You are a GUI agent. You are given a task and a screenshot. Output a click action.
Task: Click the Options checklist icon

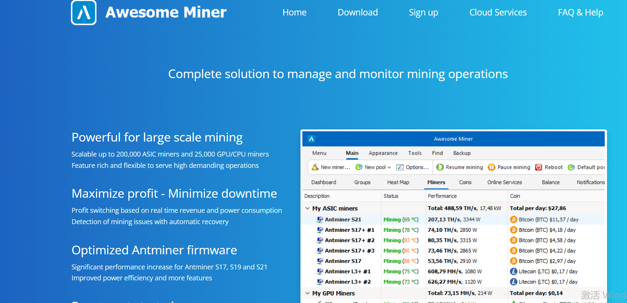[x=400, y=167]
